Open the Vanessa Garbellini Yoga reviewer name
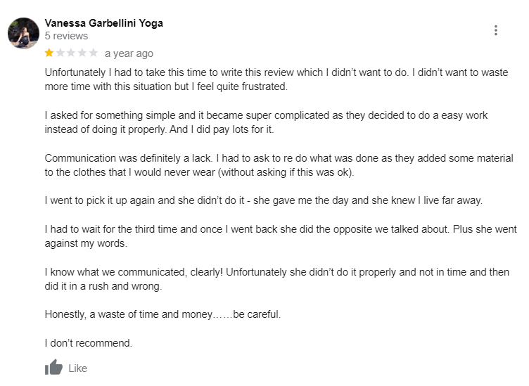Viewport: 529px width, 386px height. (x=104, y=23)
